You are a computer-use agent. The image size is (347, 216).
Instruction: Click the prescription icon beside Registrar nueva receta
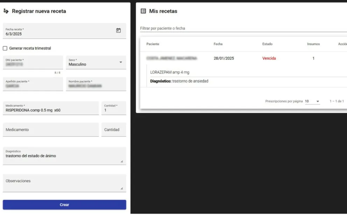(x=6, y=11)
